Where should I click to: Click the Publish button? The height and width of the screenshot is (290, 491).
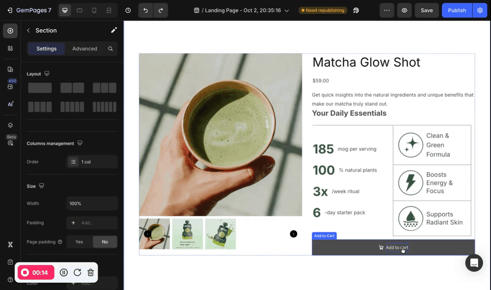point(457,10)
